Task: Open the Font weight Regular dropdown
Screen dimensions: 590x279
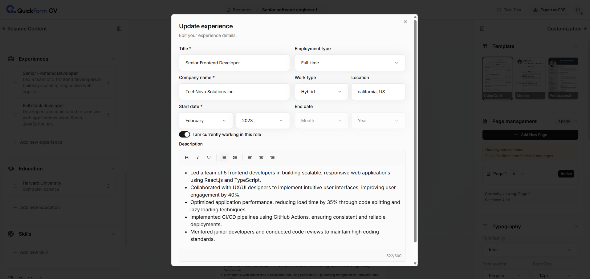Action: point(505,276)
